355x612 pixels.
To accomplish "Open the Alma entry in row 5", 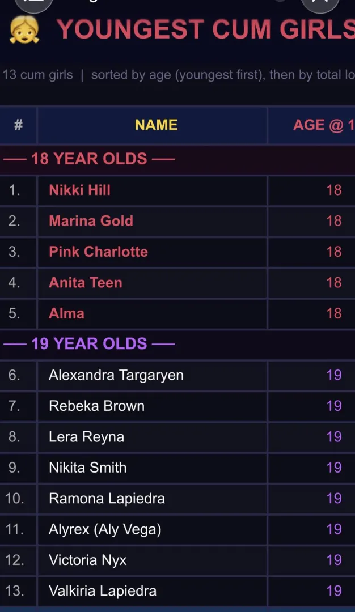I will click(x=66, y=313).
